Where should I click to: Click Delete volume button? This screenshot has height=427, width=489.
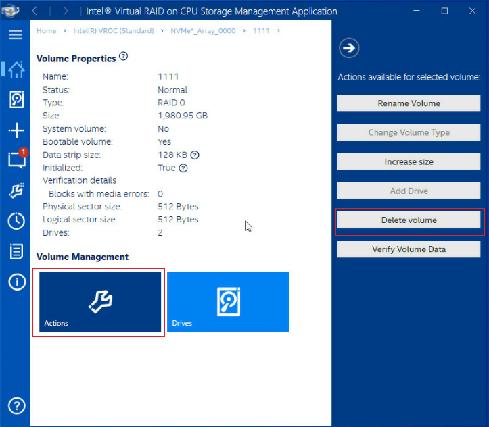(x=409, y=220)
